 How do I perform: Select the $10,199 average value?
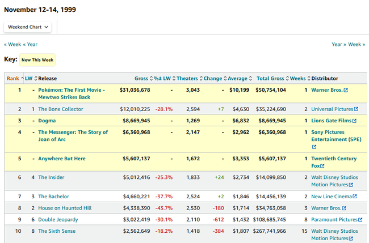coord(240,90)
